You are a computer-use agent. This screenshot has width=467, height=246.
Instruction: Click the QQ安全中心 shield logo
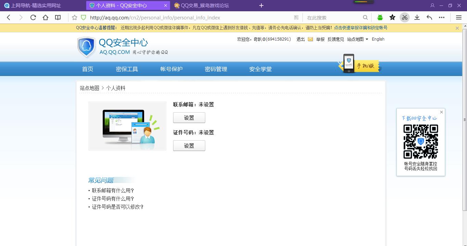click(87, 47)
